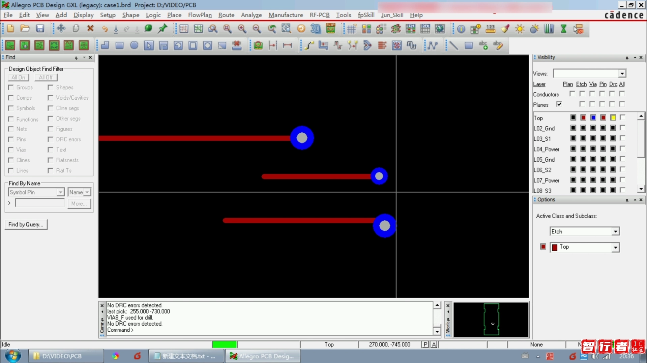647x363 pixels.
Task: Click the Shape Add Rectangle icon
Action: click(119, 45)
